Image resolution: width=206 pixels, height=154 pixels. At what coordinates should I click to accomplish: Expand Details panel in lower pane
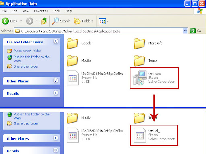pos(56,150)
